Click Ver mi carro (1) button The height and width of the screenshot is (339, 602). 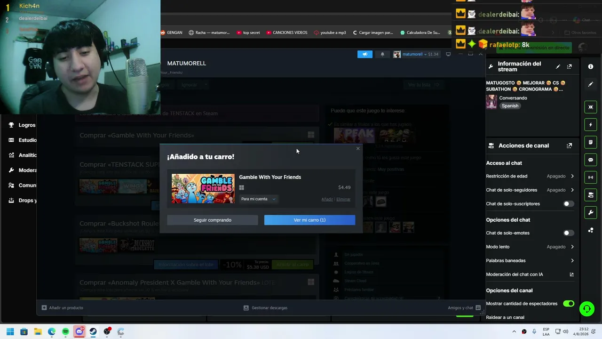click(x=309, y=220)
